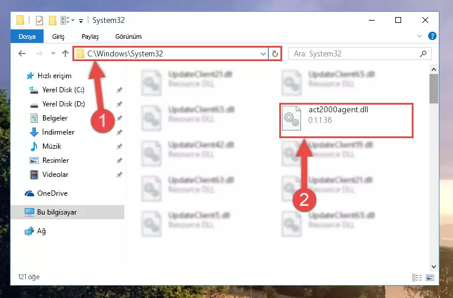Switch to the Görünüm ribbon tab
The width and height of the screenshot is (453, 298).
point(128,36)
